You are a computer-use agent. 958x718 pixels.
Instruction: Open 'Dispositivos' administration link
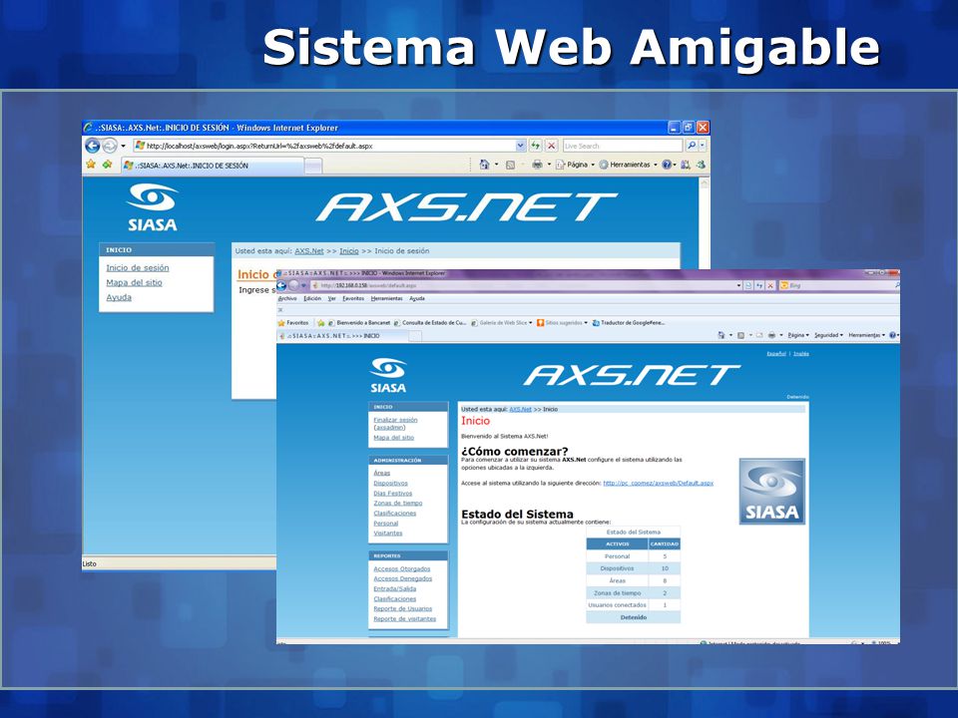[x=390, y=483]
